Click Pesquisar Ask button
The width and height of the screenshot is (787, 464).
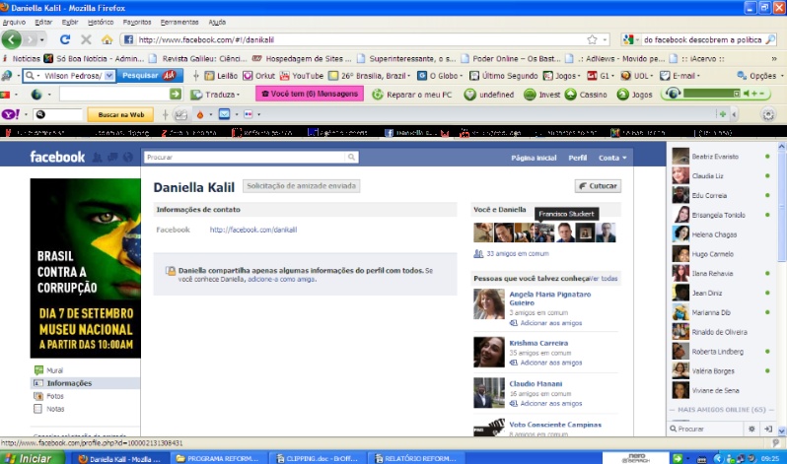150,75
